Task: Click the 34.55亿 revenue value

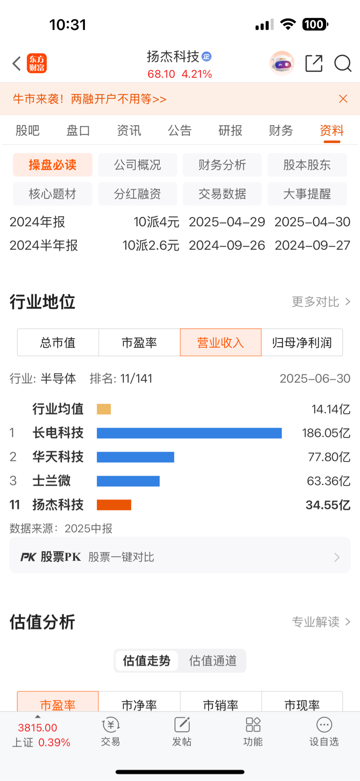Action: pos(328,505)
